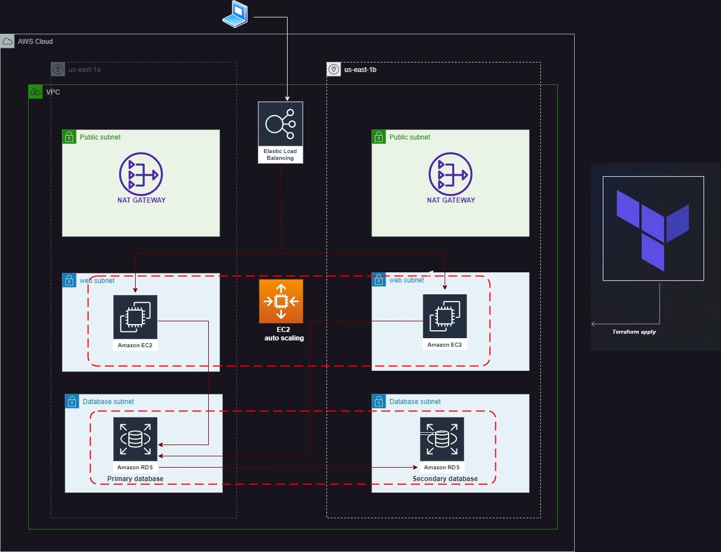
Task: Select the Amazon RDS secondary database icon
Action: 442,439
